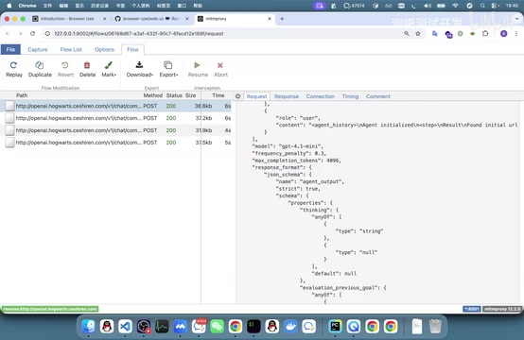The width and height of the screenshot is (524, 340).
Task: Click the mitmproxy version badge
Action: coord(502,309)
